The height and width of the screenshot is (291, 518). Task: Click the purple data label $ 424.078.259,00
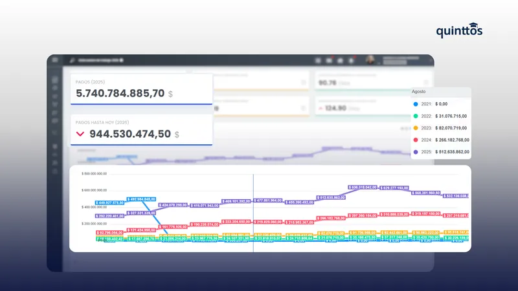click(173, 205)
